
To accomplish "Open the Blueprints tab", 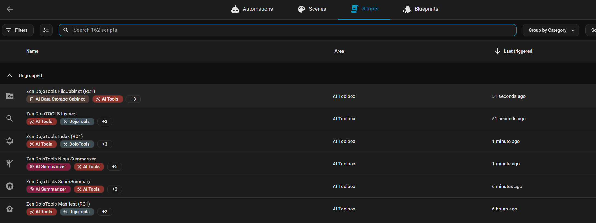I will click(x=420, y=9).
